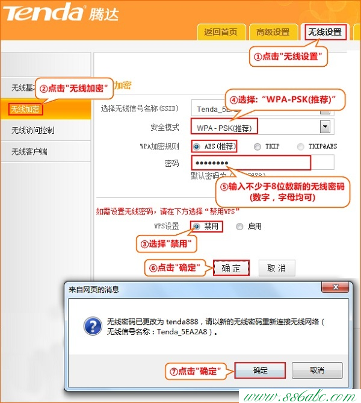Switch to the 高级设置 tab
This screenshot has width=361, height=403.
pos(273,32)
